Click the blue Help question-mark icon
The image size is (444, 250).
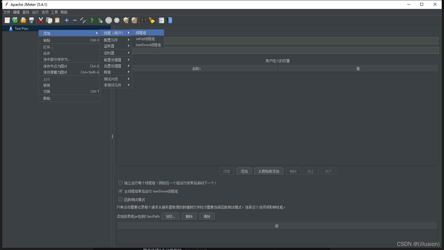170,20
